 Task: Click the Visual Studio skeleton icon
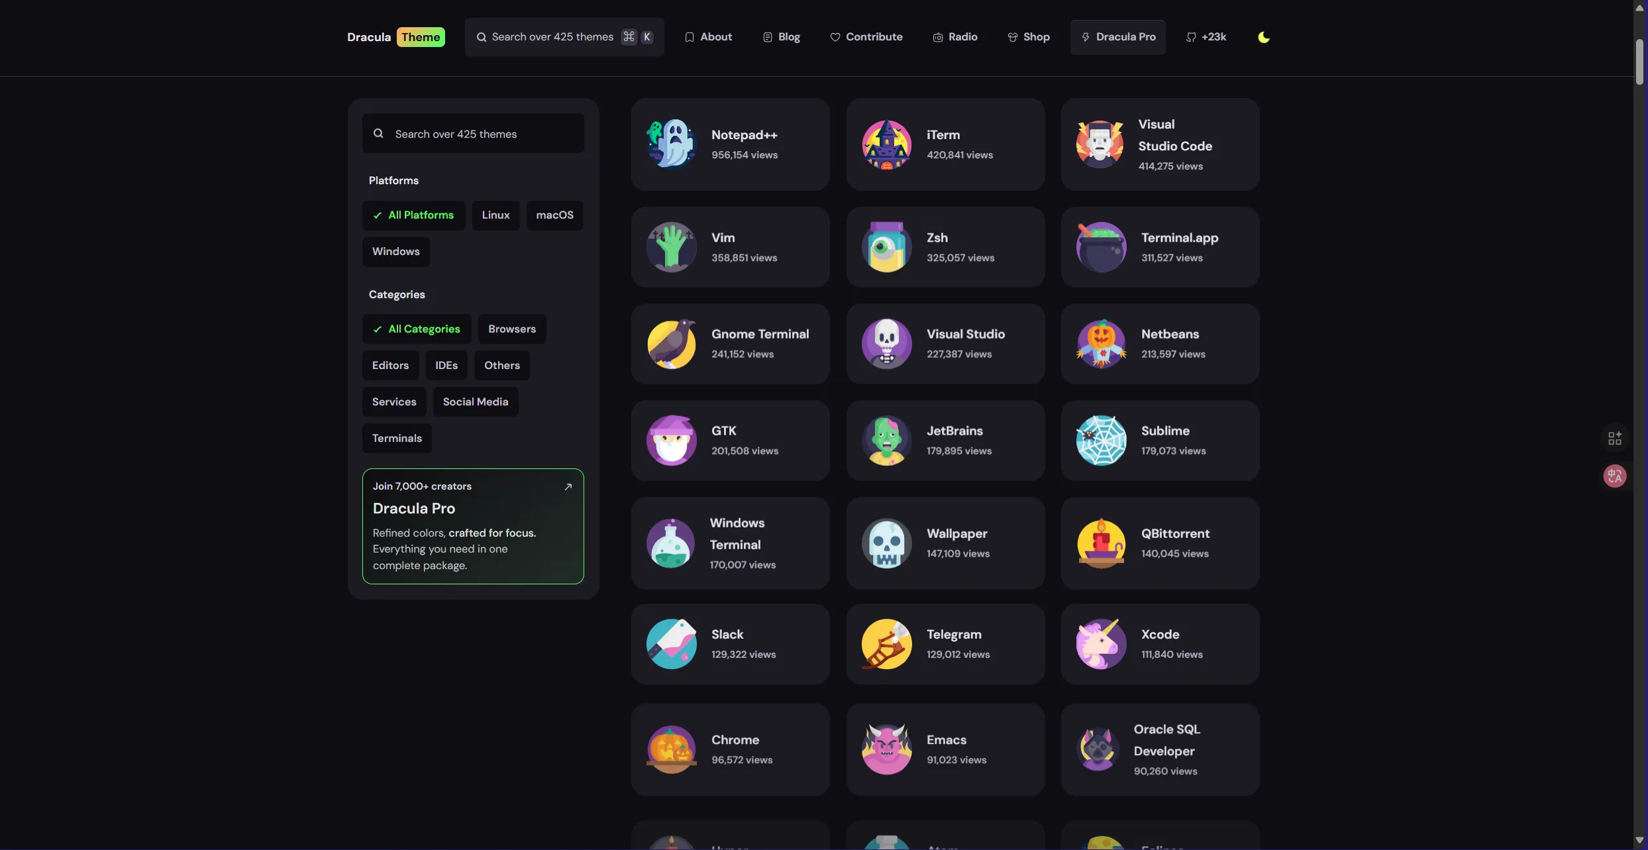[886, 344]
